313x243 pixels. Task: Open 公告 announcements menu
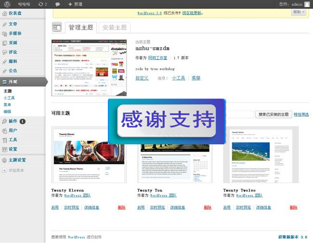[x=13, y=71]
